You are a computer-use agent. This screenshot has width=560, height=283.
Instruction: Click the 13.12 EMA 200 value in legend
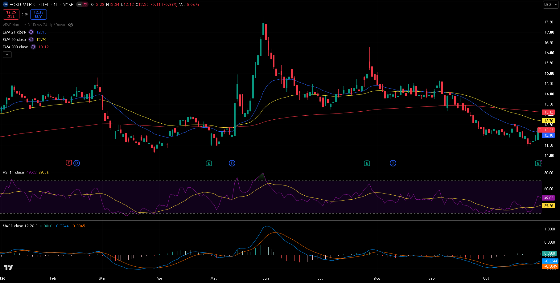point(43,47)
